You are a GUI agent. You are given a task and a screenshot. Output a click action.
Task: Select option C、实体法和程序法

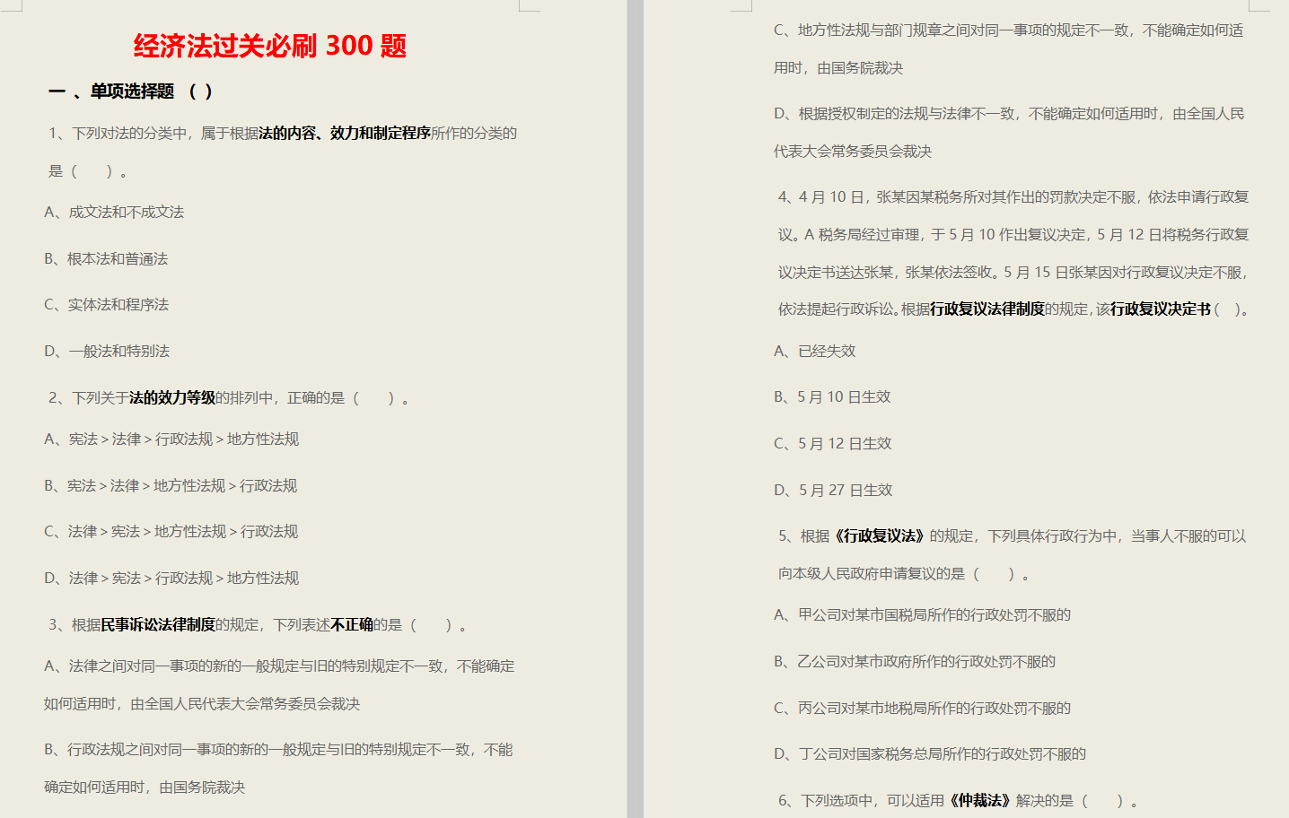point(107,305)
